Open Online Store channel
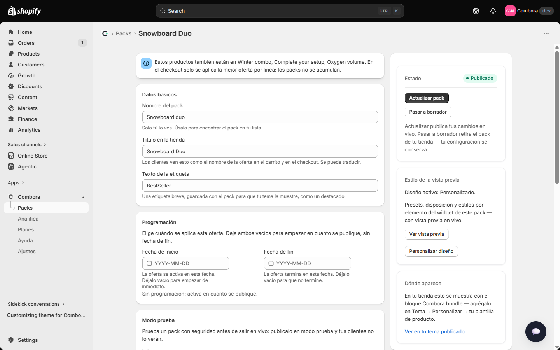The height and width of the screenshot is (350, 560). tap(47, 156)
